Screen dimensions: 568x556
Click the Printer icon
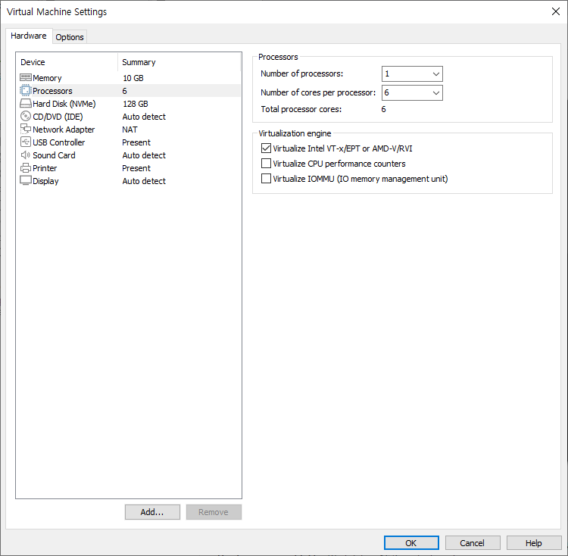(25, 168)
